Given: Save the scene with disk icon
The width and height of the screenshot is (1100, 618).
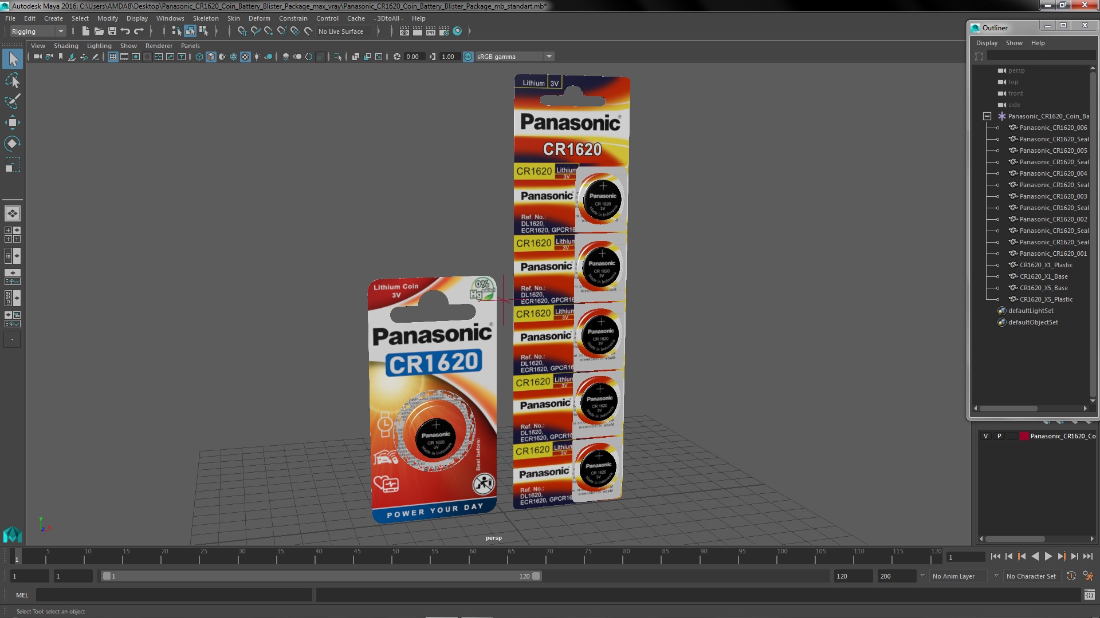Looking at the screenshot, I should coord(112,31).
